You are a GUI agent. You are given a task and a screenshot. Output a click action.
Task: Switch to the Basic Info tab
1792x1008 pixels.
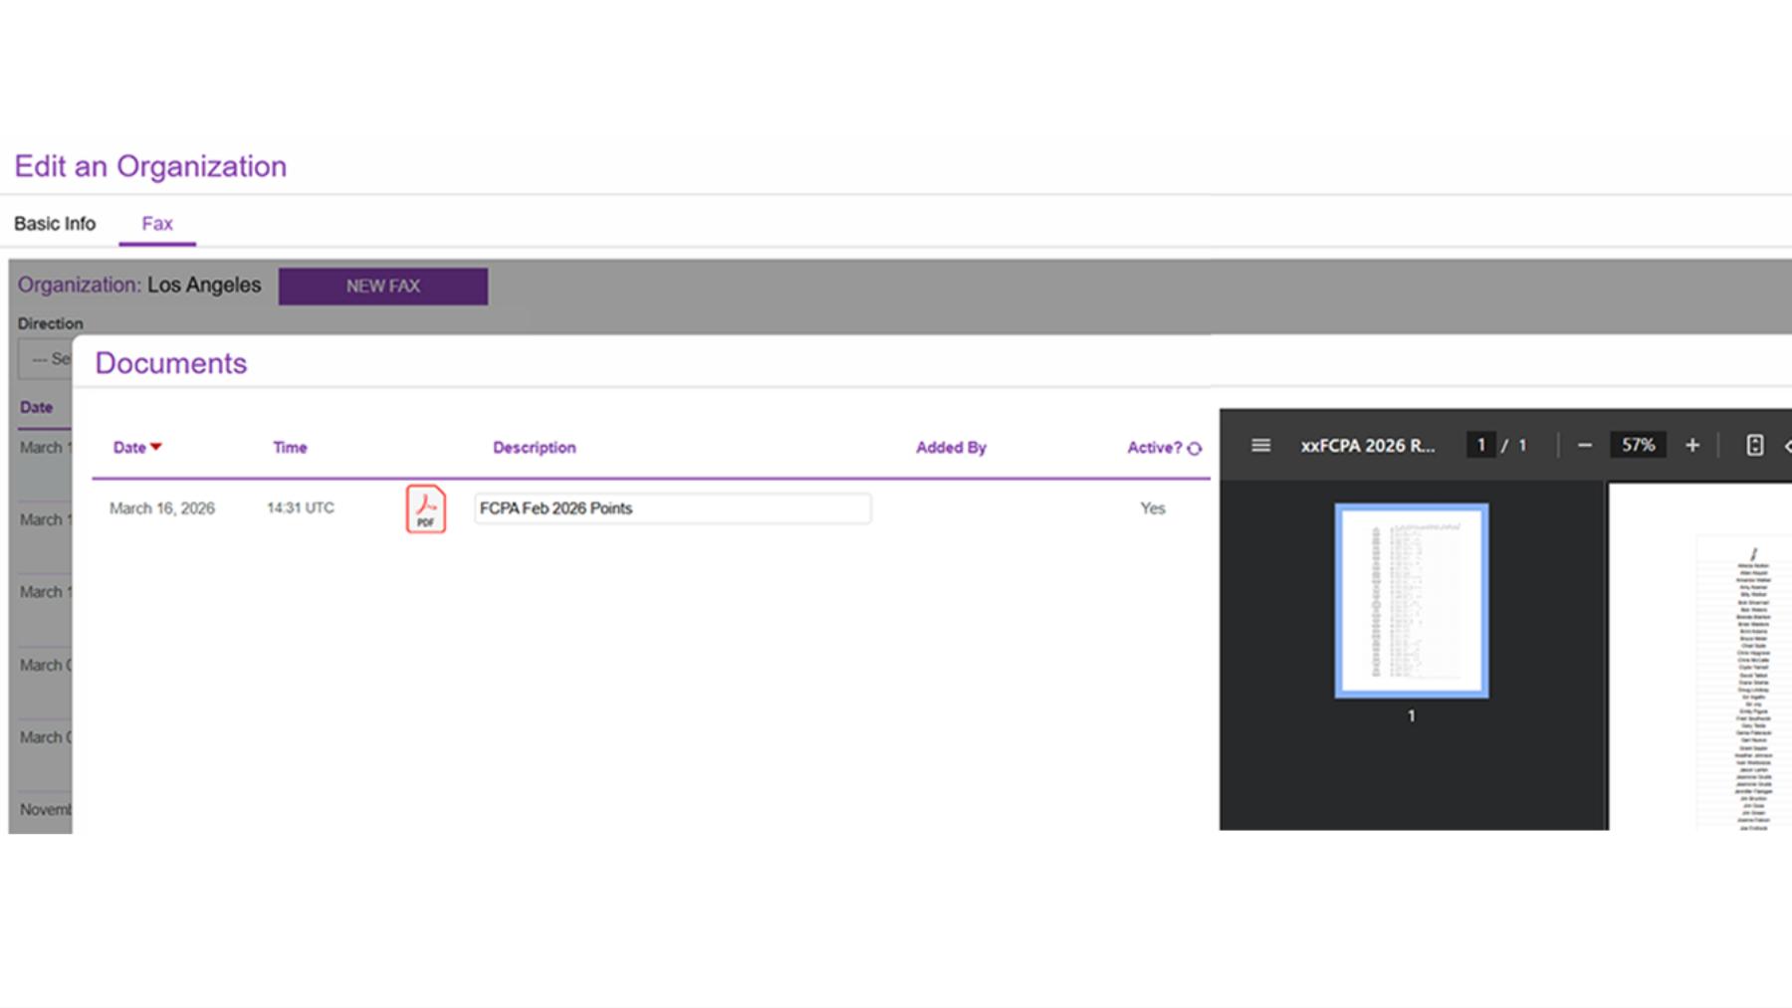[55, 224]
